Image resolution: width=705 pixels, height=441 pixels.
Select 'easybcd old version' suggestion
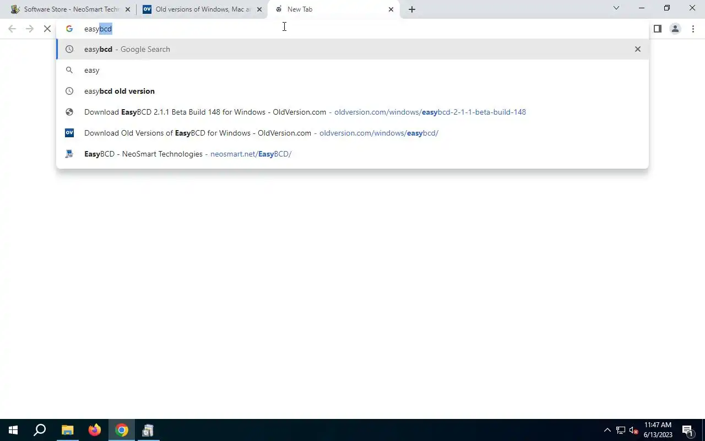tap(352, 91)
